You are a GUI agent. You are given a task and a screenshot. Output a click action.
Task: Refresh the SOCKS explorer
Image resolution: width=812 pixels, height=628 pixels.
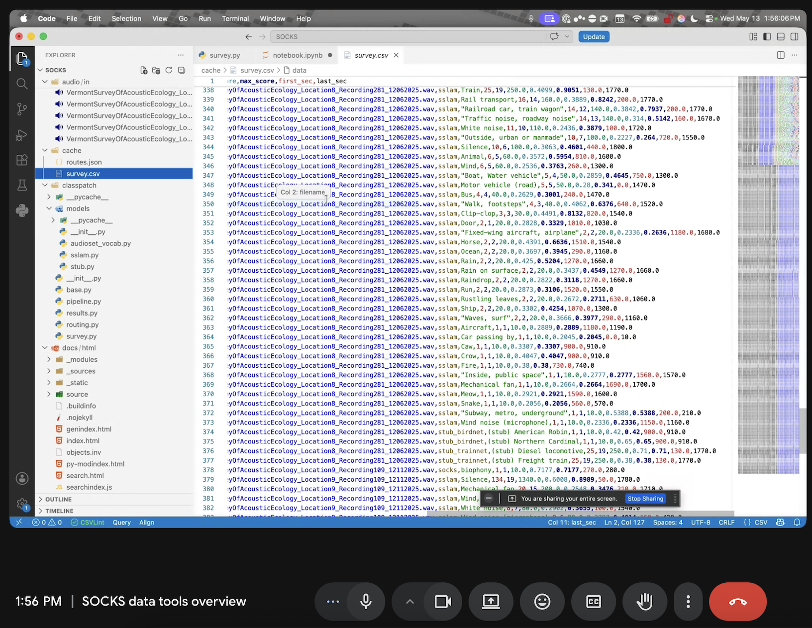[x=169, y=70]
